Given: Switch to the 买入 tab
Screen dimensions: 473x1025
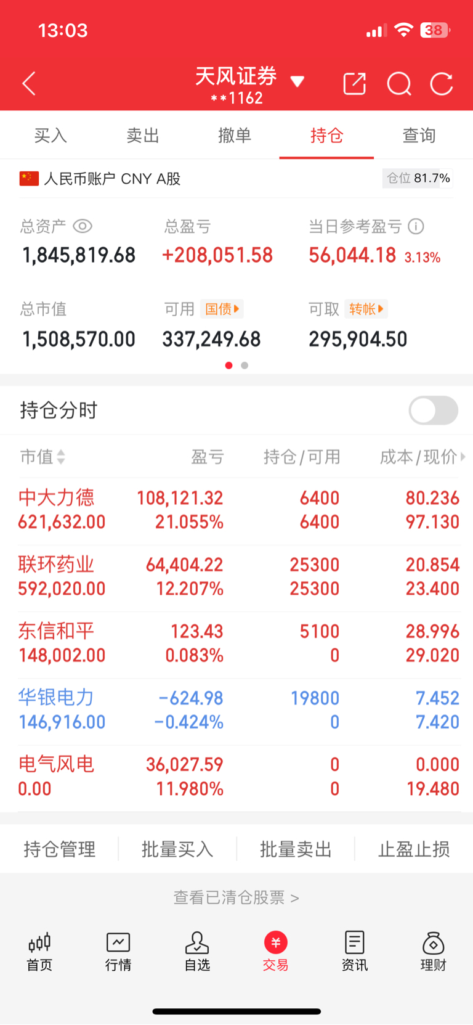Looking at the screenshot, I should point(51,135).
